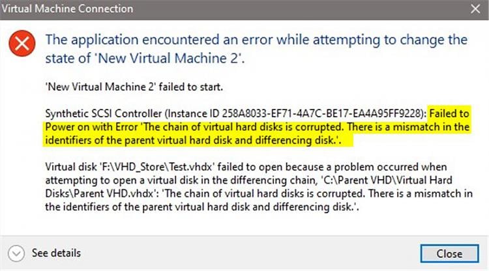Image resolution: width=489 pixels, height=271 pixels.
Task: Click the highlighted "Failed to" words
Action: click(x=449, y=113)
